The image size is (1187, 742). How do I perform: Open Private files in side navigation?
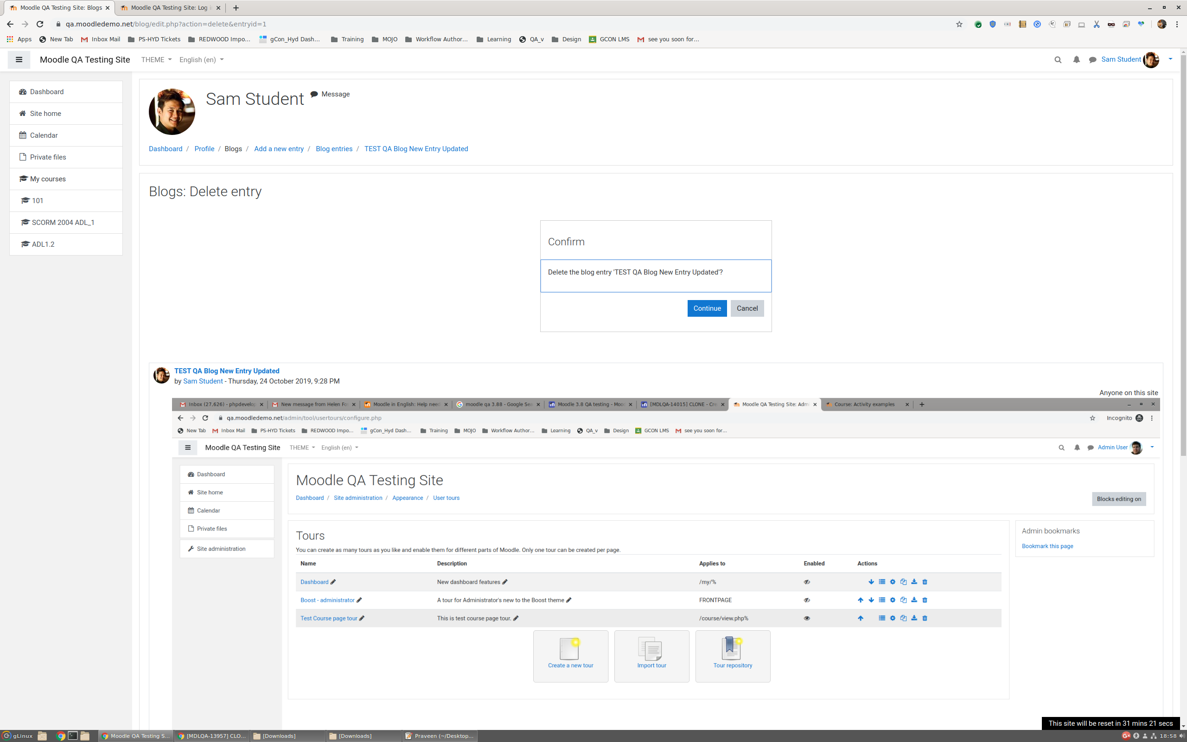click(x=66, y=157)
